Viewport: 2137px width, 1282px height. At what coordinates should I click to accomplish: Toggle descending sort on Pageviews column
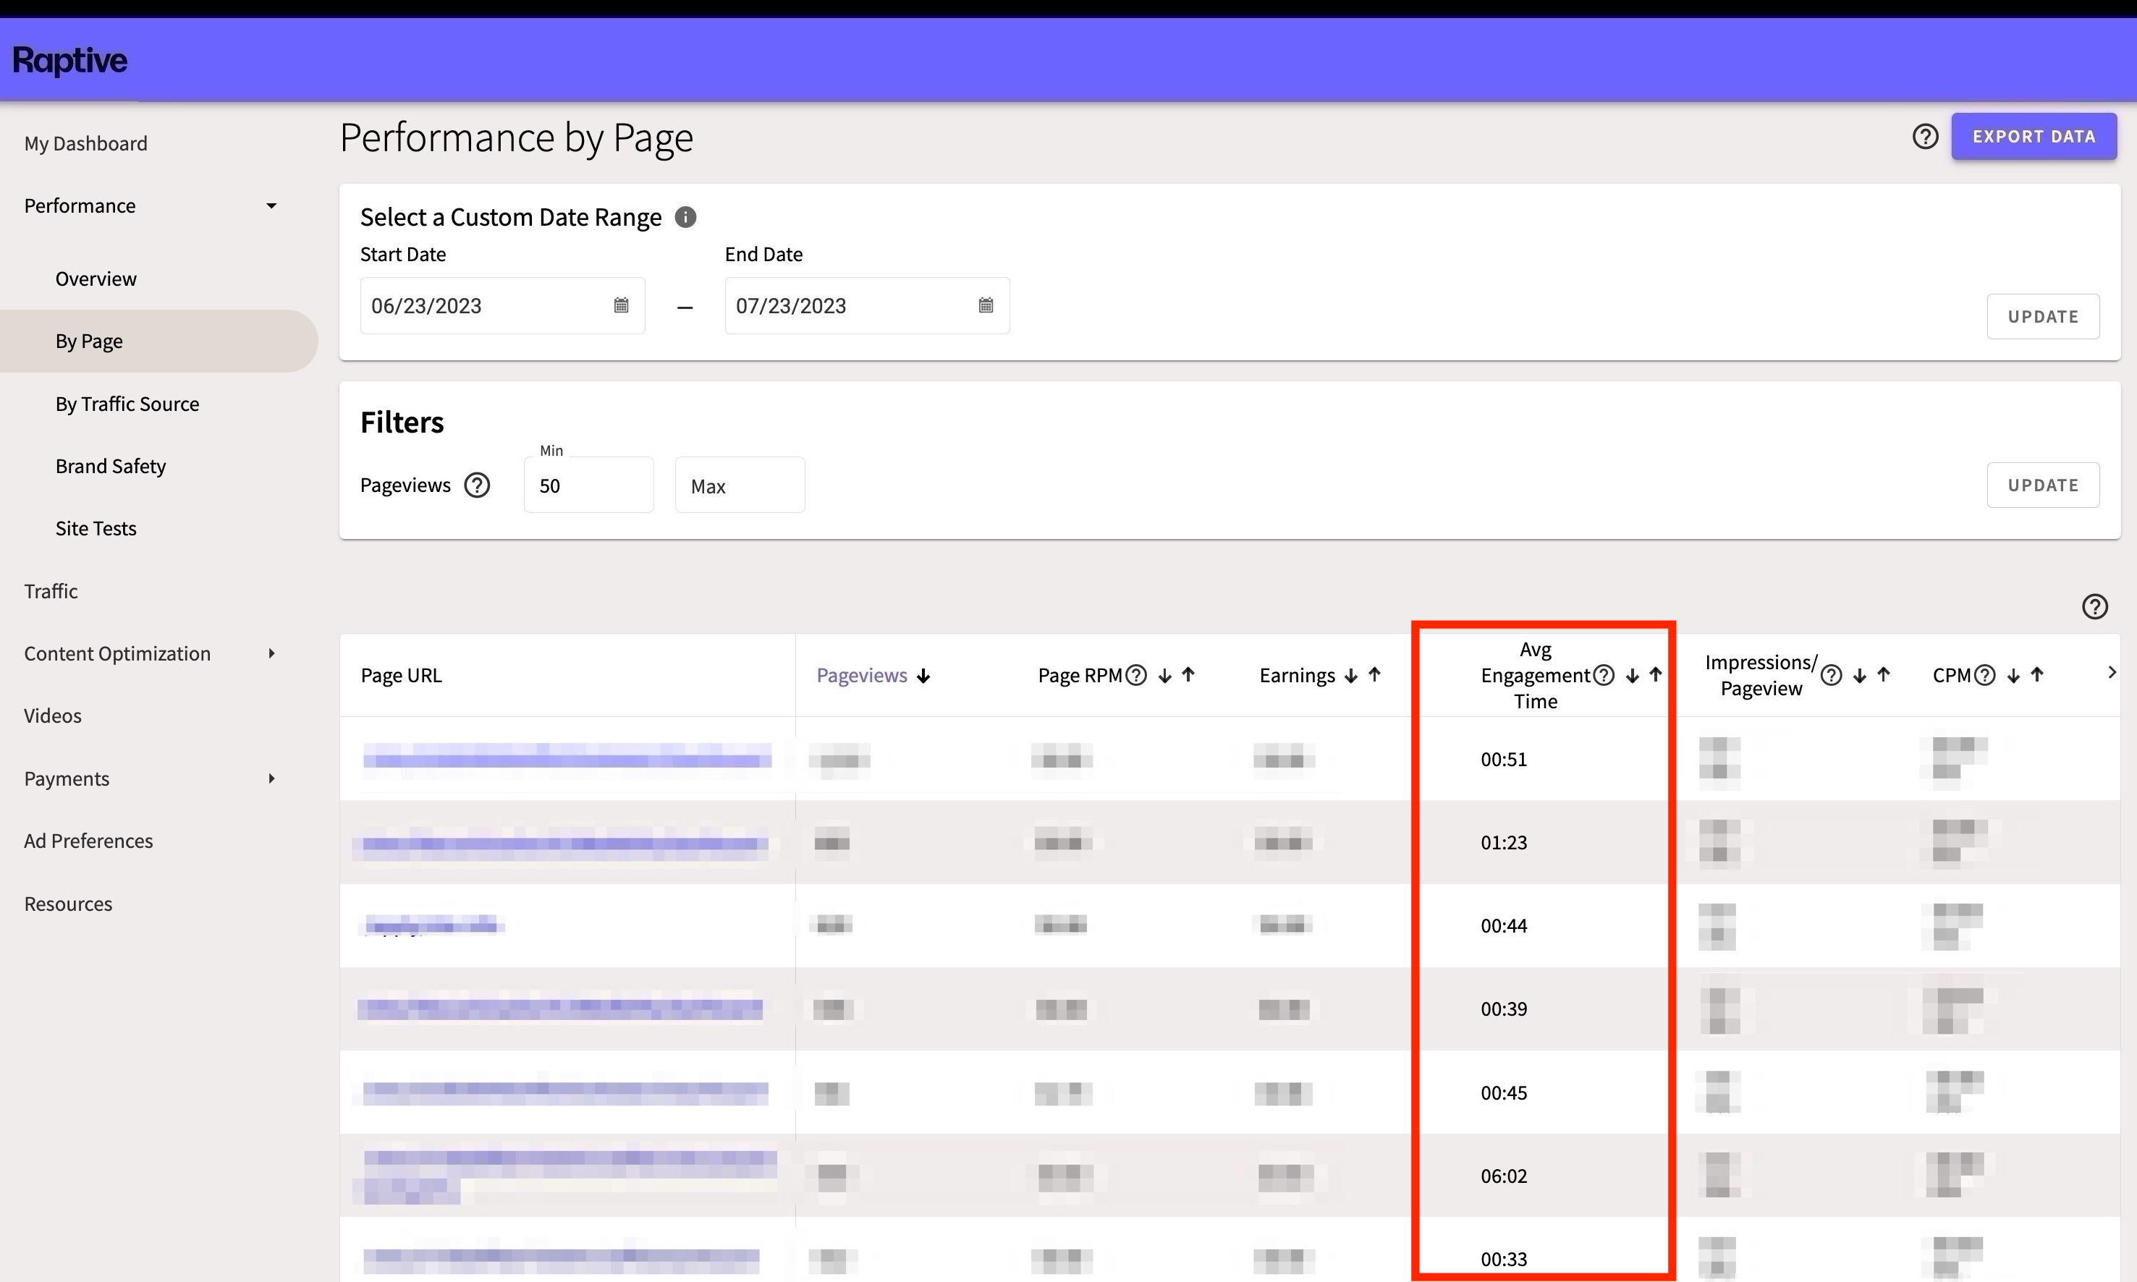[x=923, y=676]
